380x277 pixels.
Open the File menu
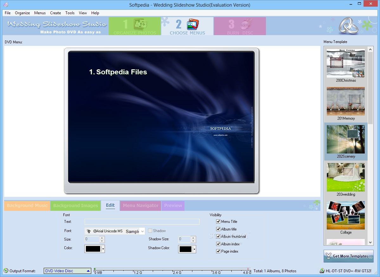tap(8, 13)
